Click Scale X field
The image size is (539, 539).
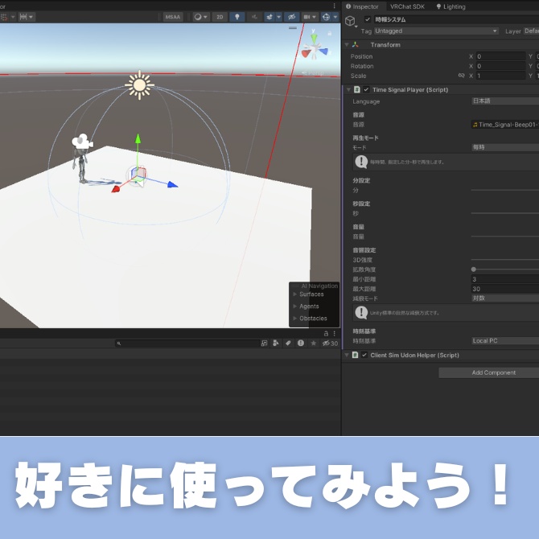[501, 76]
